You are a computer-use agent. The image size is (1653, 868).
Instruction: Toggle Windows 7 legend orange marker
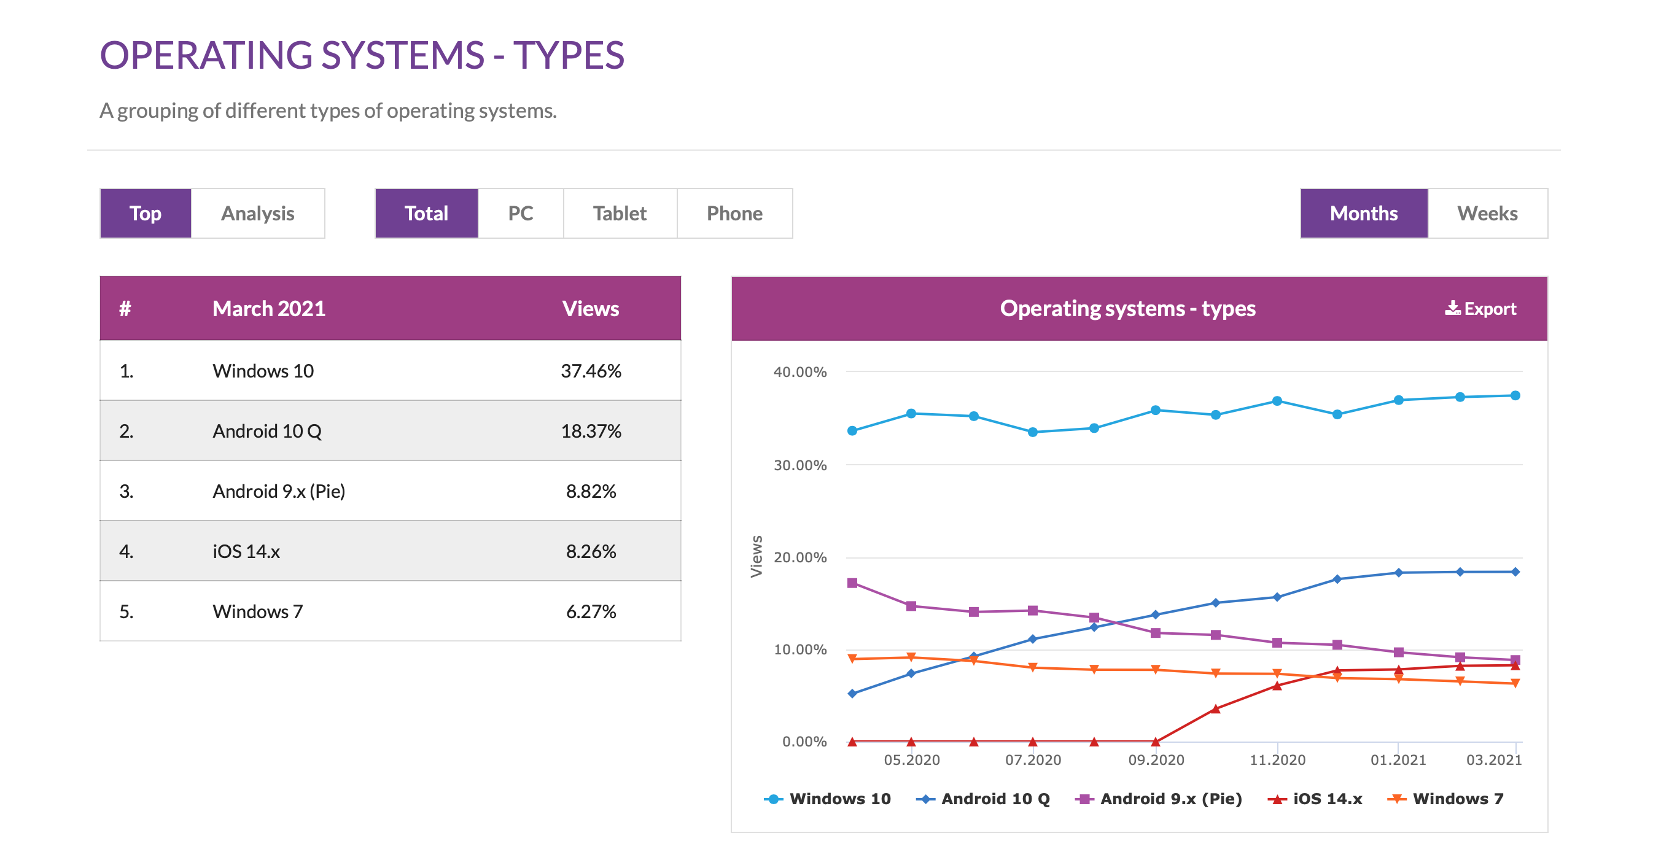point(1396,799)
